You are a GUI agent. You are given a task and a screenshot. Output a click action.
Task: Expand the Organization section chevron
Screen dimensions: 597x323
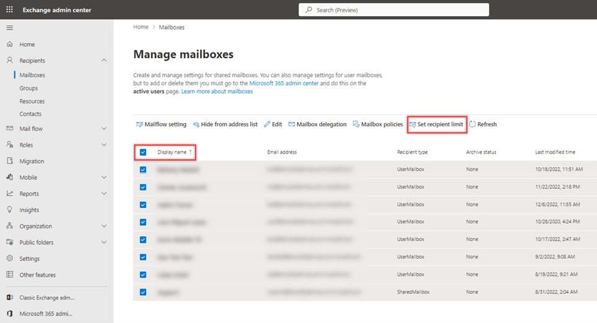104,226
